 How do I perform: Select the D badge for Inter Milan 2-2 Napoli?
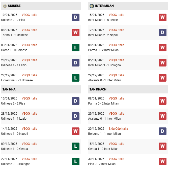(162, 32)
